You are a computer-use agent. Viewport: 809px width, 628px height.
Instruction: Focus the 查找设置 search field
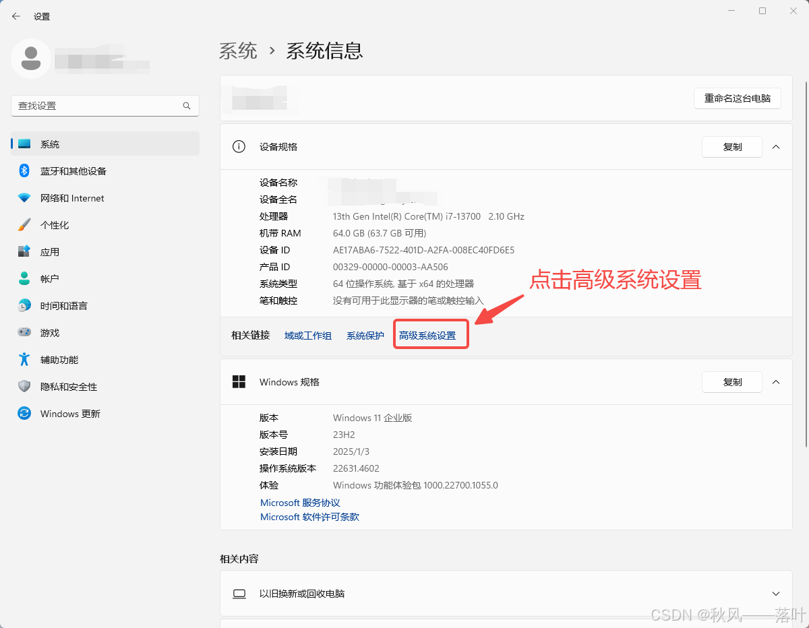coord(105,106)
